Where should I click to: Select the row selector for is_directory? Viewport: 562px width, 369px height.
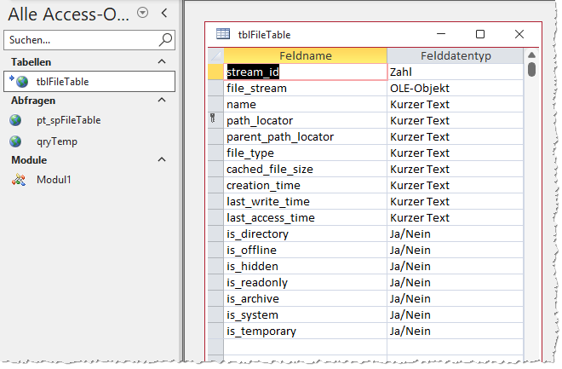pos(215,234)
